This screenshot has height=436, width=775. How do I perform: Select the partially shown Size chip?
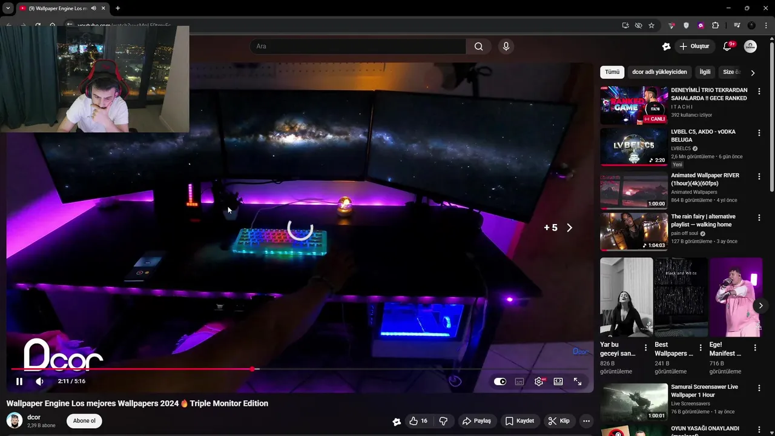point(731,72)
